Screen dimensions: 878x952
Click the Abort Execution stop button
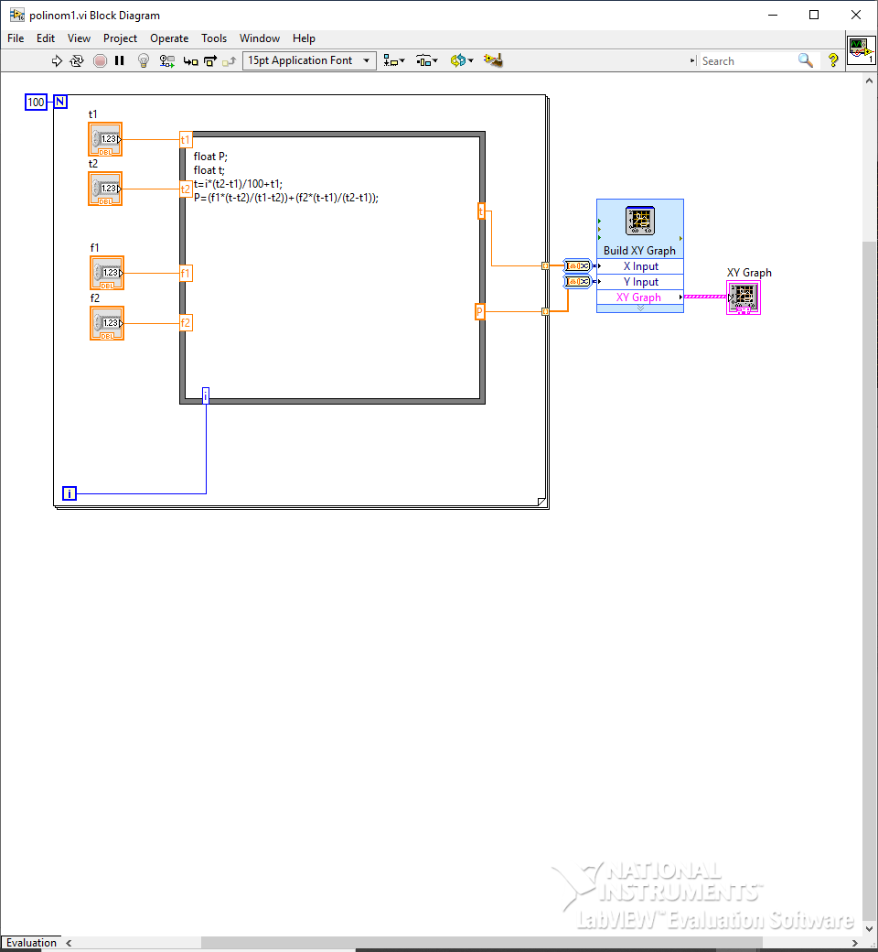click(x=100, y=60)
